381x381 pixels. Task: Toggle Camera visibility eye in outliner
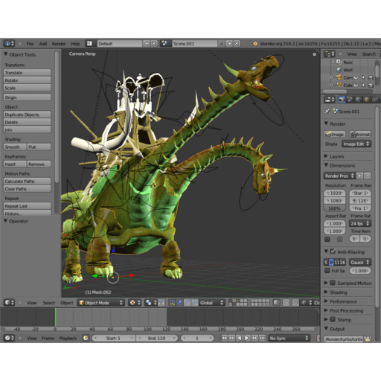[356, 77]
